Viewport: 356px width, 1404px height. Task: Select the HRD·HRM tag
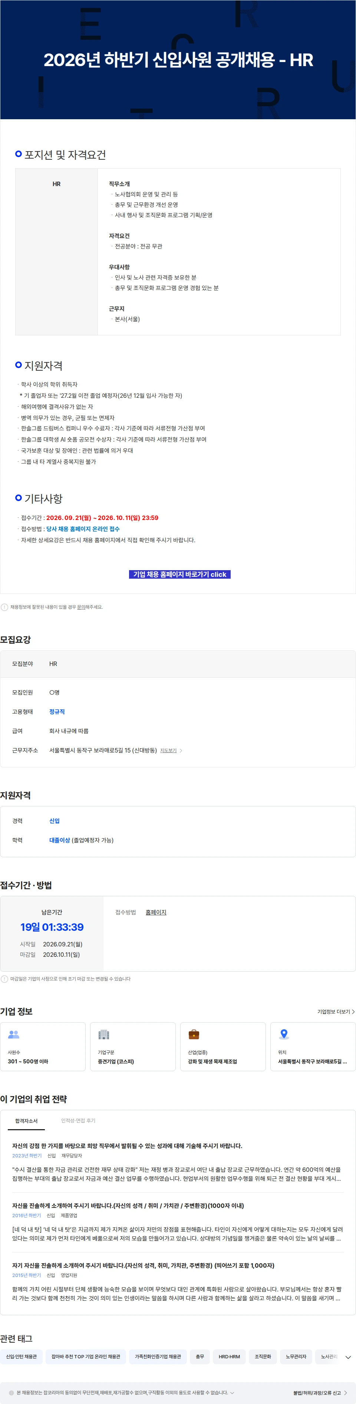pyautogui.click(x=229, y=1356)
